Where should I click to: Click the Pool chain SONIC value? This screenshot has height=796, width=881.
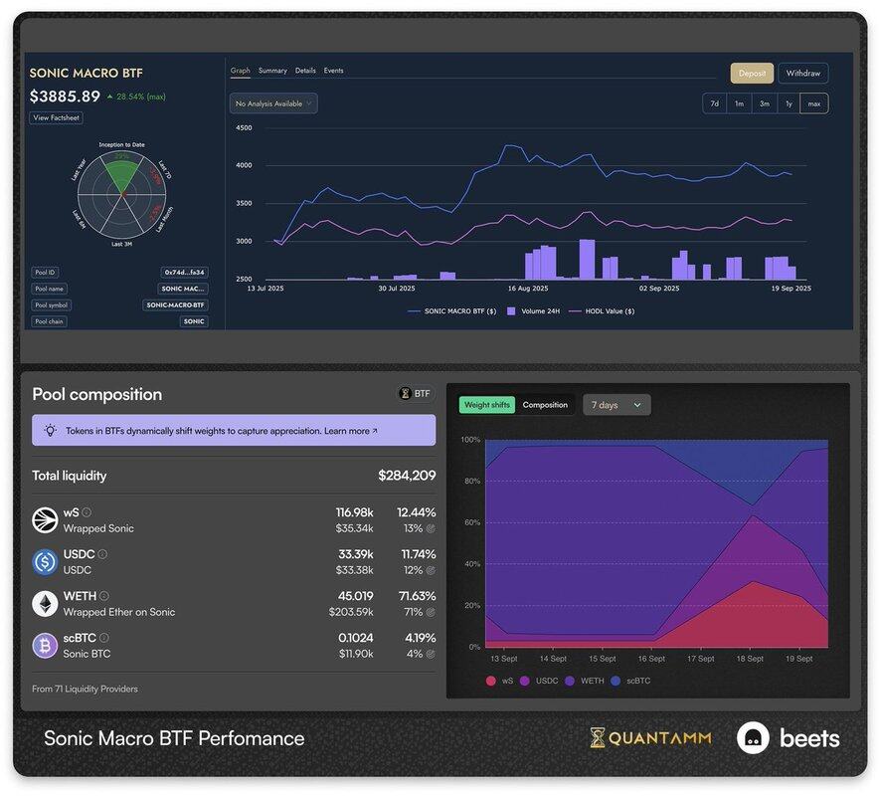coord(194,321)
